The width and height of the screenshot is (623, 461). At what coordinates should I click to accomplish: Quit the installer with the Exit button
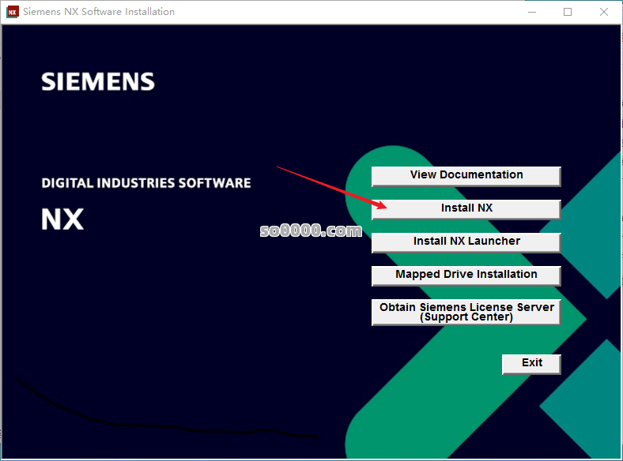tap(531, 363)
